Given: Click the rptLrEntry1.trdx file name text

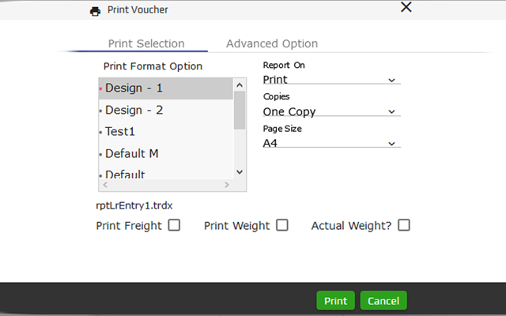Looking at the screenshot, I should (134, 205).
